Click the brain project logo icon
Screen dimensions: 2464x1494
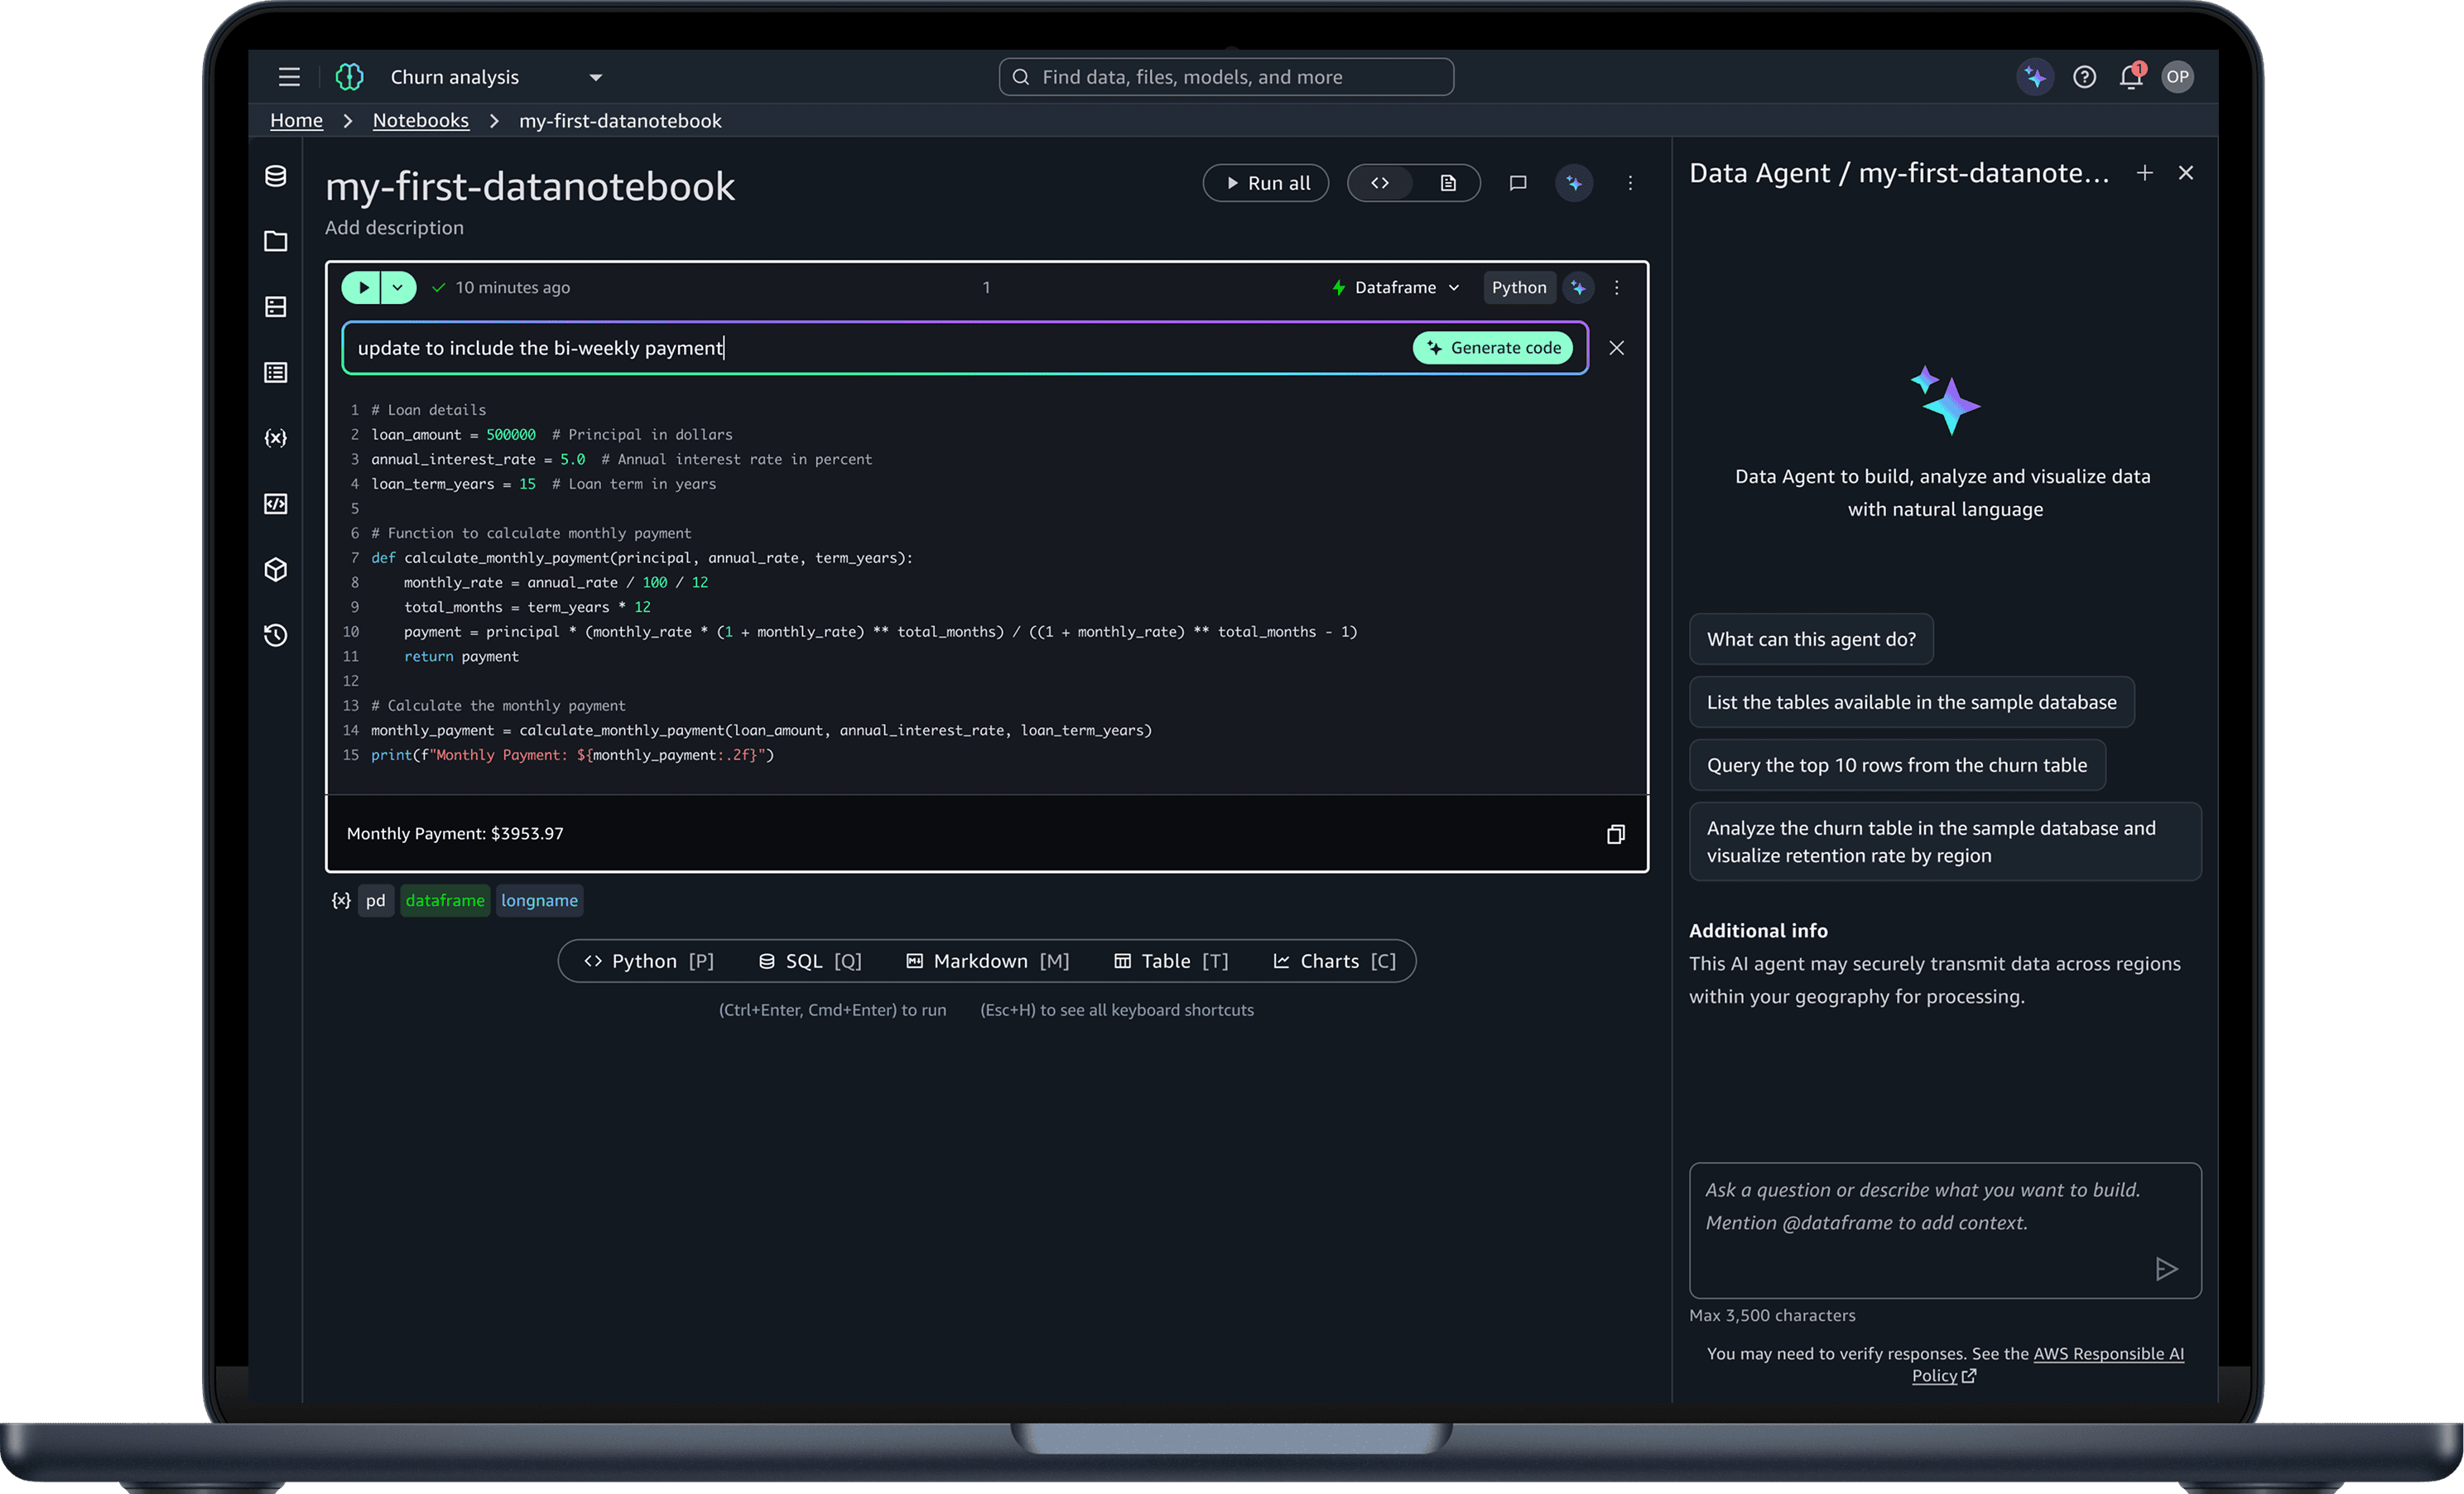tap(349, 77)
